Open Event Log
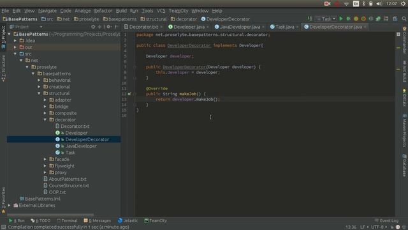Image resolution: width=408 pixels, height=230 pixels. pyautogui.click(x=386, y=220)
